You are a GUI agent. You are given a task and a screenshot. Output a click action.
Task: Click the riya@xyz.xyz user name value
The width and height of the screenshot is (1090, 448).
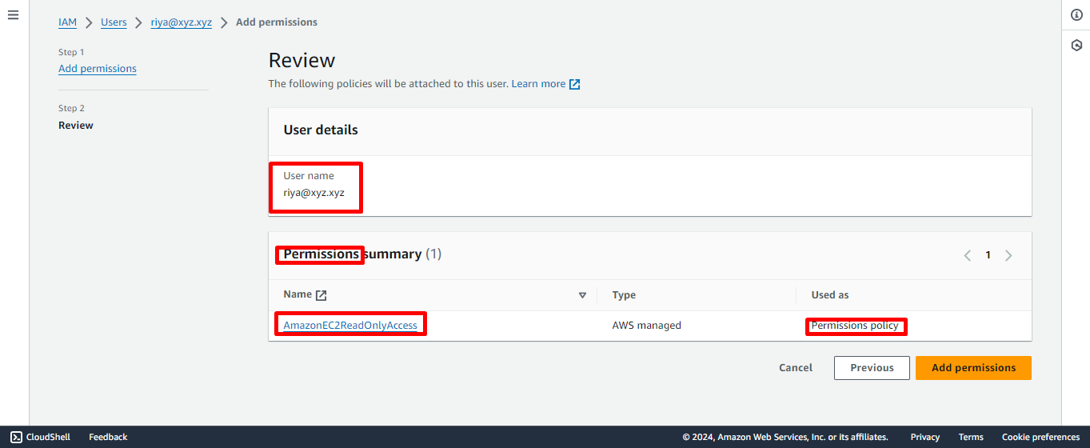point(314,193)
